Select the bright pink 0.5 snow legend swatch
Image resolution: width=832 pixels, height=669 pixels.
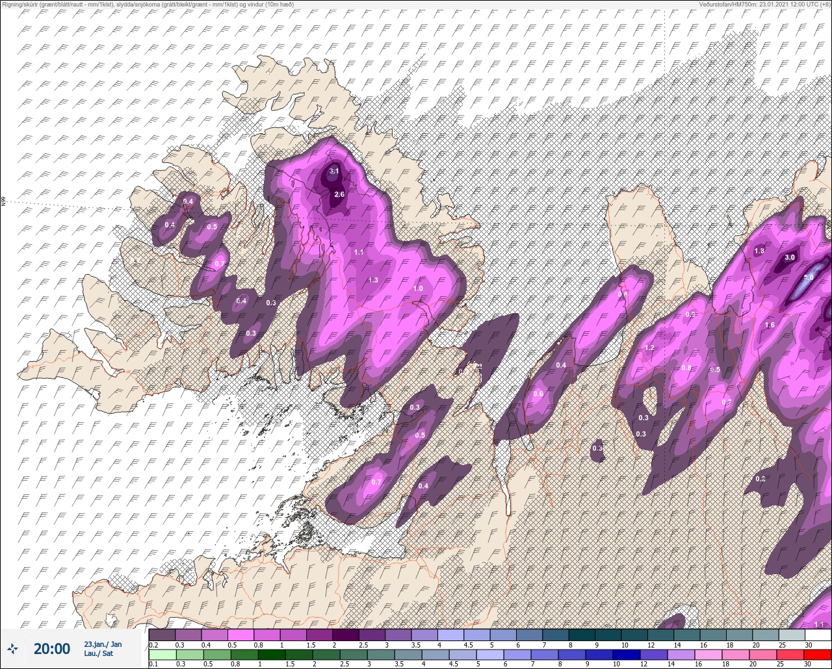click(240, 635)
